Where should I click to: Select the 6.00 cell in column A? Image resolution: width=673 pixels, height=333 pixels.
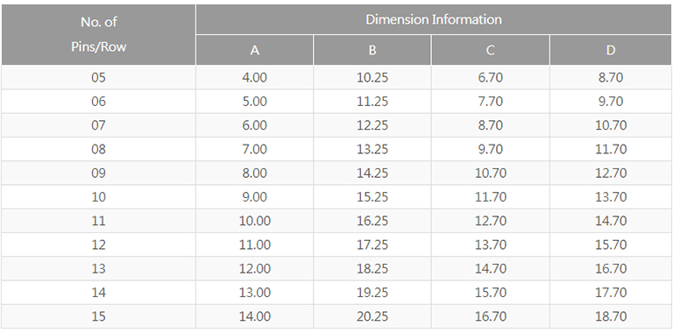pos(254,125)
